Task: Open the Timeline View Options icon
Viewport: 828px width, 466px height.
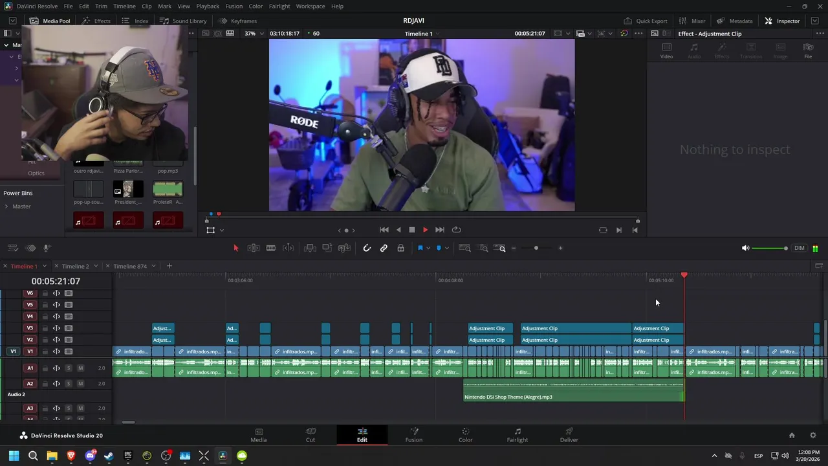Action: [x=12, y=248]
